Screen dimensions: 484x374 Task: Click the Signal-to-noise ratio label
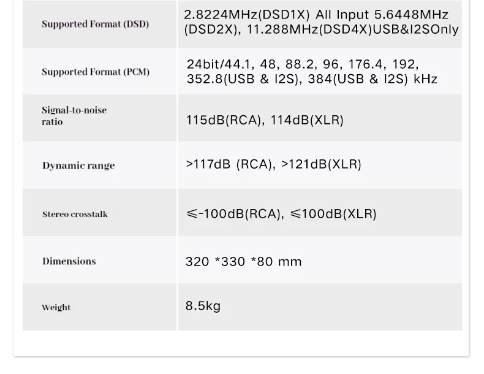pyautogui.click(x=74, y=116)
